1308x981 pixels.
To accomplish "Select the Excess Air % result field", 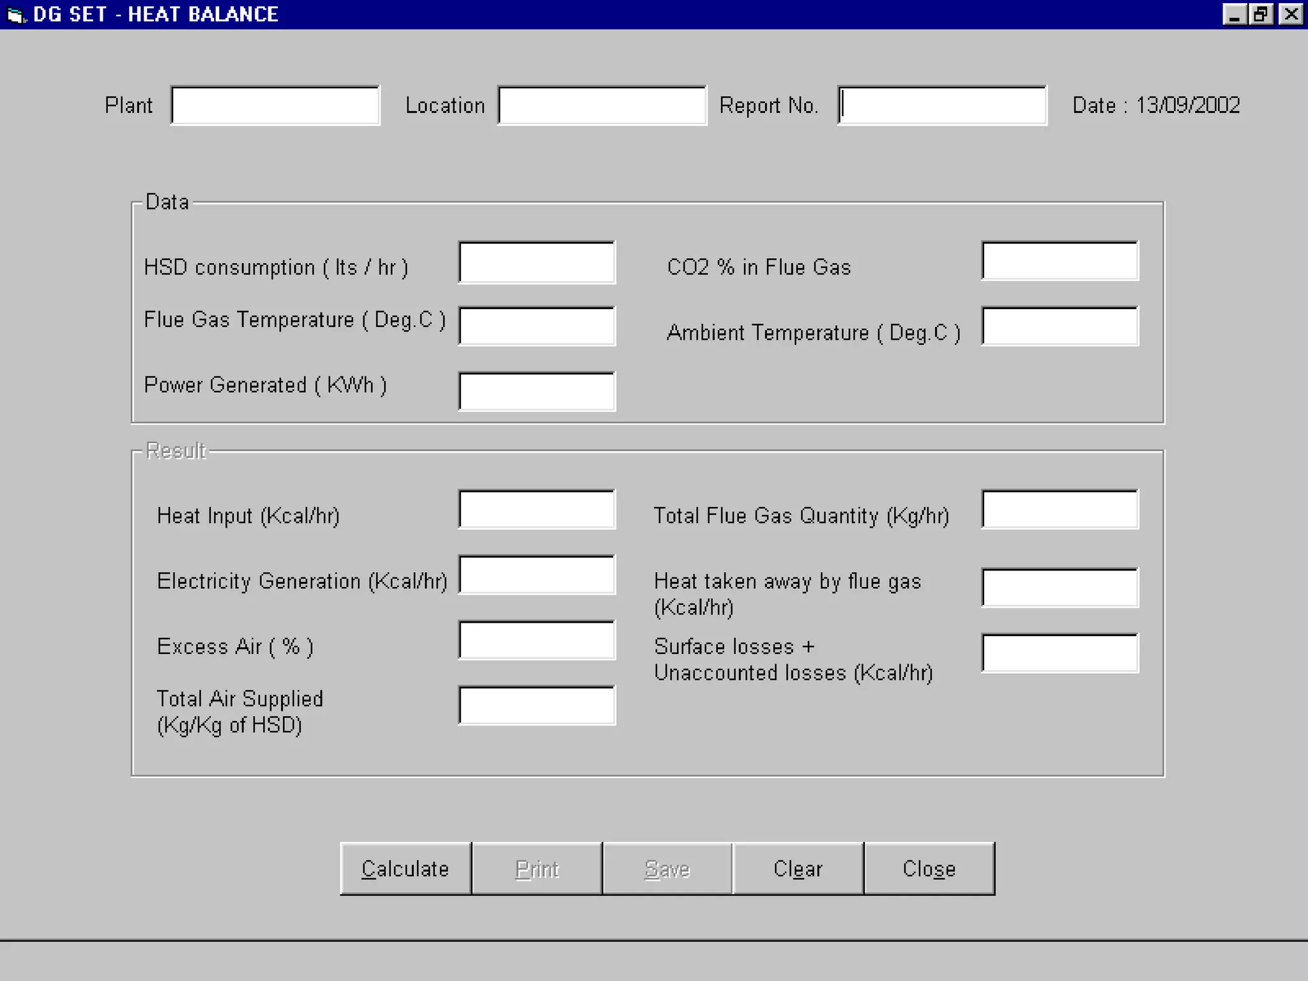I will pyautogui.click(x=536, y=640).
